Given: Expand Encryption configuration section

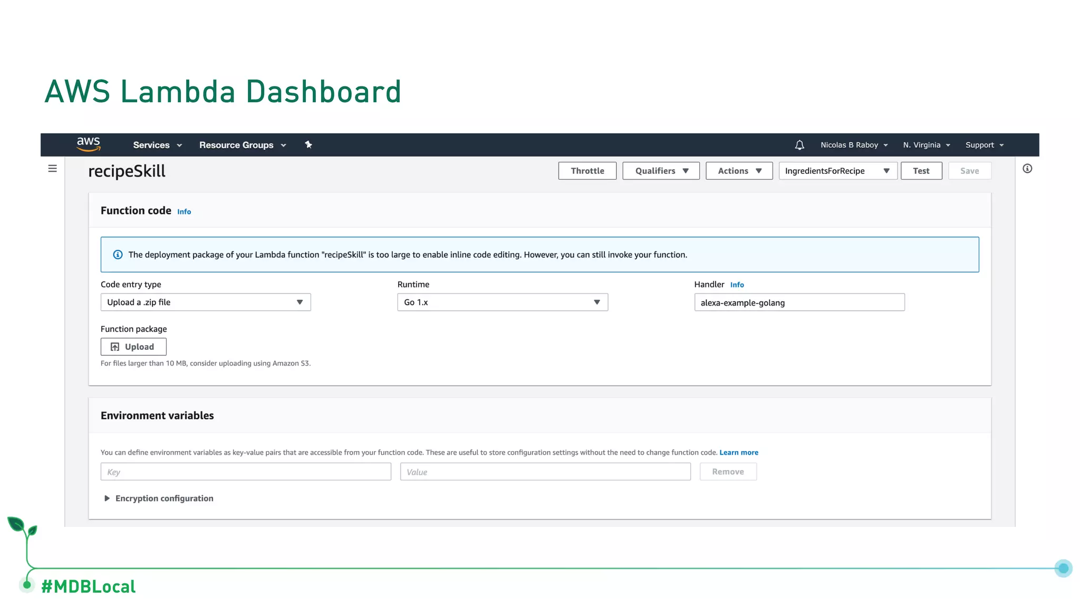Looking at the screenshot, I should tap(159, 498).
